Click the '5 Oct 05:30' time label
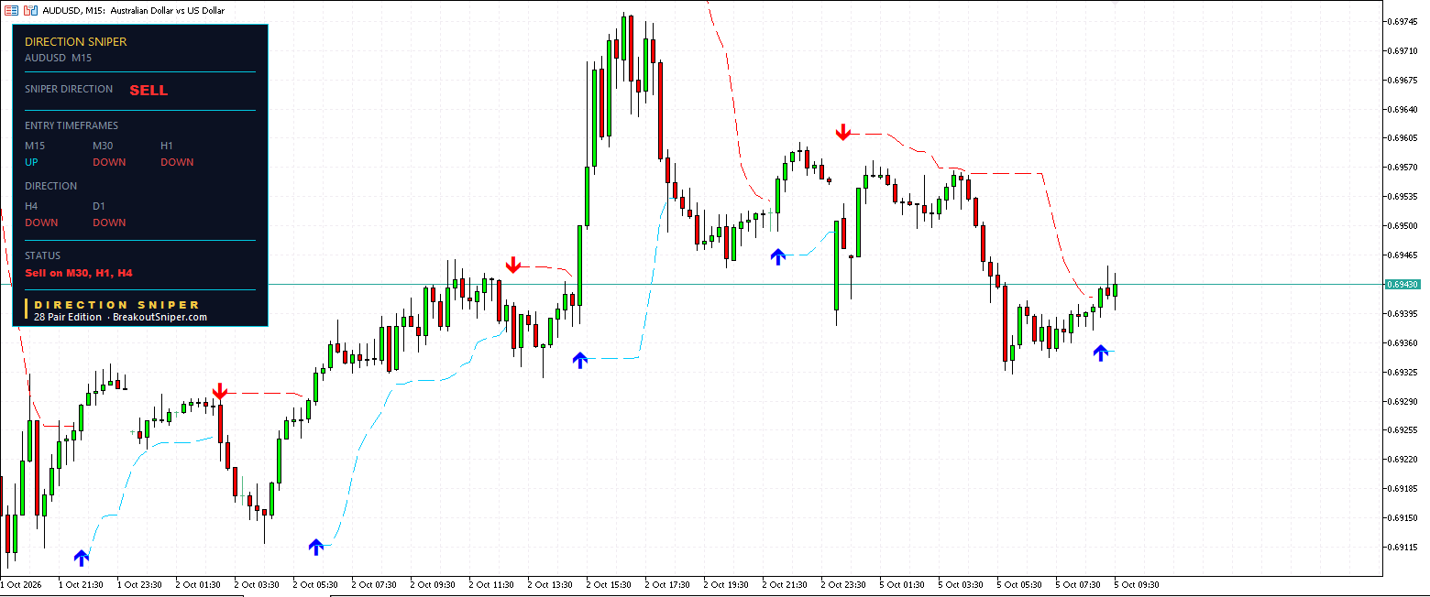The image size is (1430, 597). (1019, 584)
